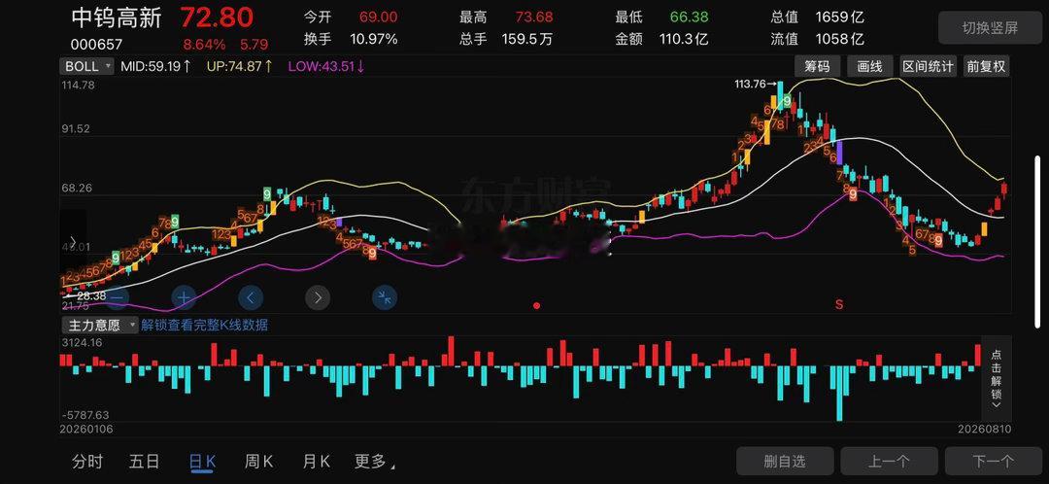1049x484 pixels.
Task: Zoom in the K-line chart with plus icon
Action: tap(185, 296)
